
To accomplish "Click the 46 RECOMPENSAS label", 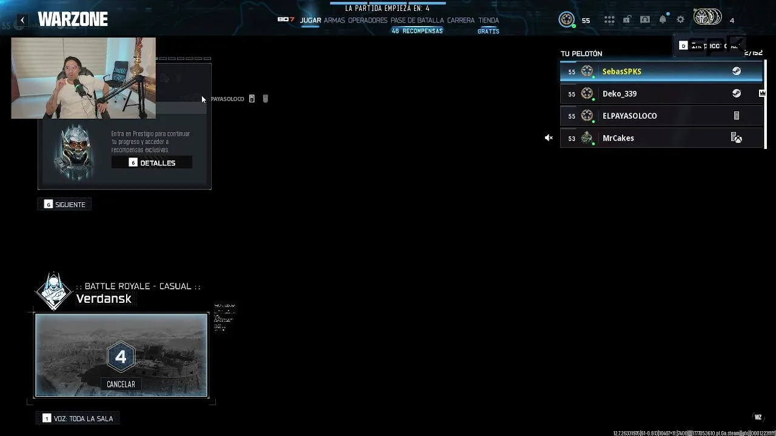I will click(x=417, y=31).
